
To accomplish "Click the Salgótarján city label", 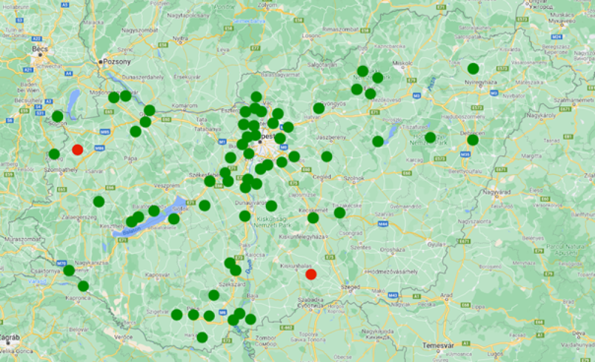I will click(x=322, y=65).
